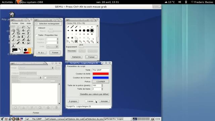The width and height of the screenshot is (215, 121).
Task: Click the Hauteur spinner arrows
Action: click(x=57, y=43)
